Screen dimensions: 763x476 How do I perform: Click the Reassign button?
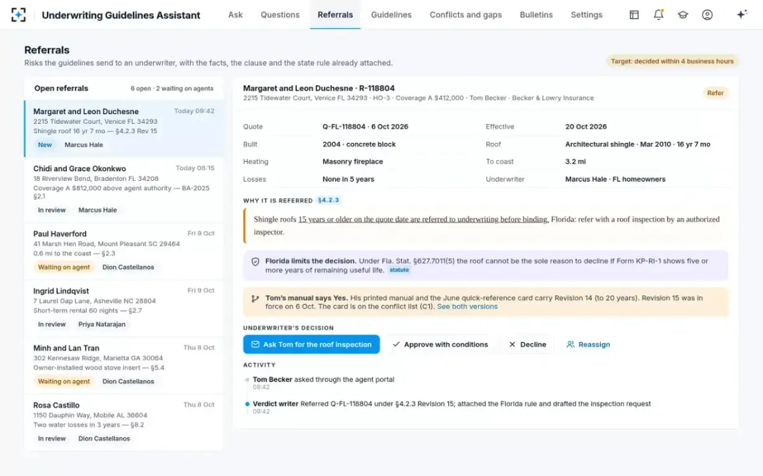pos(588,345)
